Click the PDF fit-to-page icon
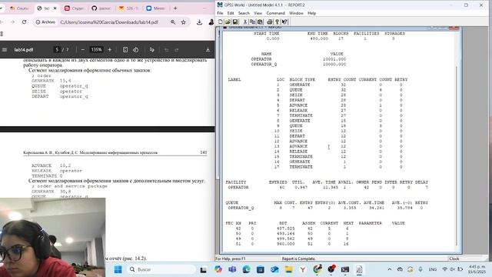The height and width of the screenshot is (277, 492). click(125, 49)
